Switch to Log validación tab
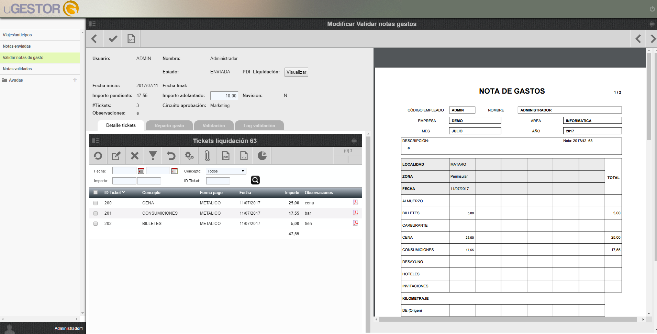Screen dimensions: 657x334 pos(259,126)
